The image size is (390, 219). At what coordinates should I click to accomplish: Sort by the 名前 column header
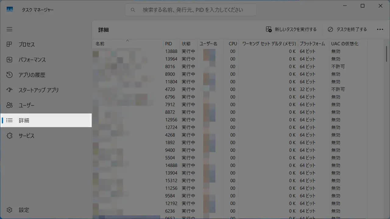tap(100, 44)
